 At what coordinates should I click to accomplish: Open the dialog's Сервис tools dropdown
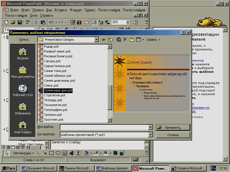click(153, 40)
